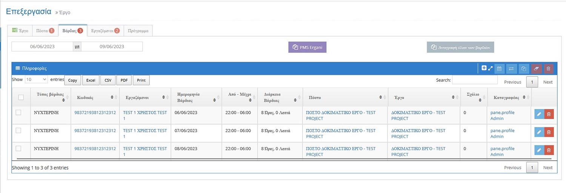Viewport: 566px width, 193px height.
Task: Open code link in the 06/06/2023 row
Action: (95, 112)
